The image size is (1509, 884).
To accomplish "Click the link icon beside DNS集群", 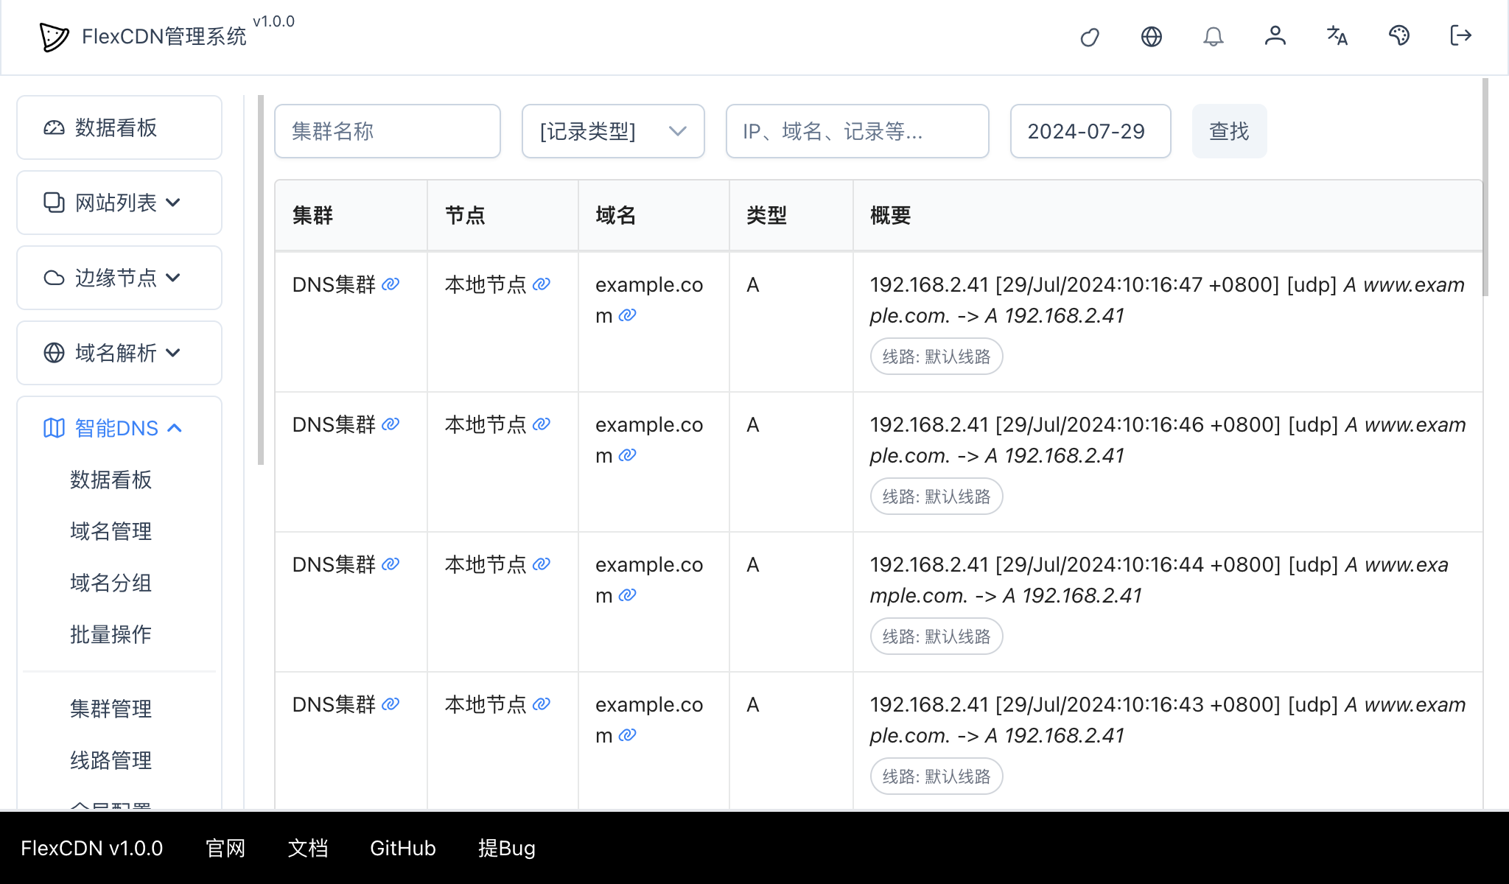I will (391, 284).
